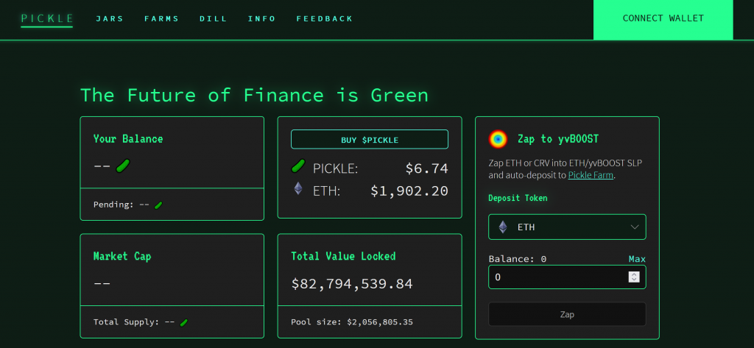
Task: Go to the DILL section
Action: pyautogui.click(x=214, y=18)
